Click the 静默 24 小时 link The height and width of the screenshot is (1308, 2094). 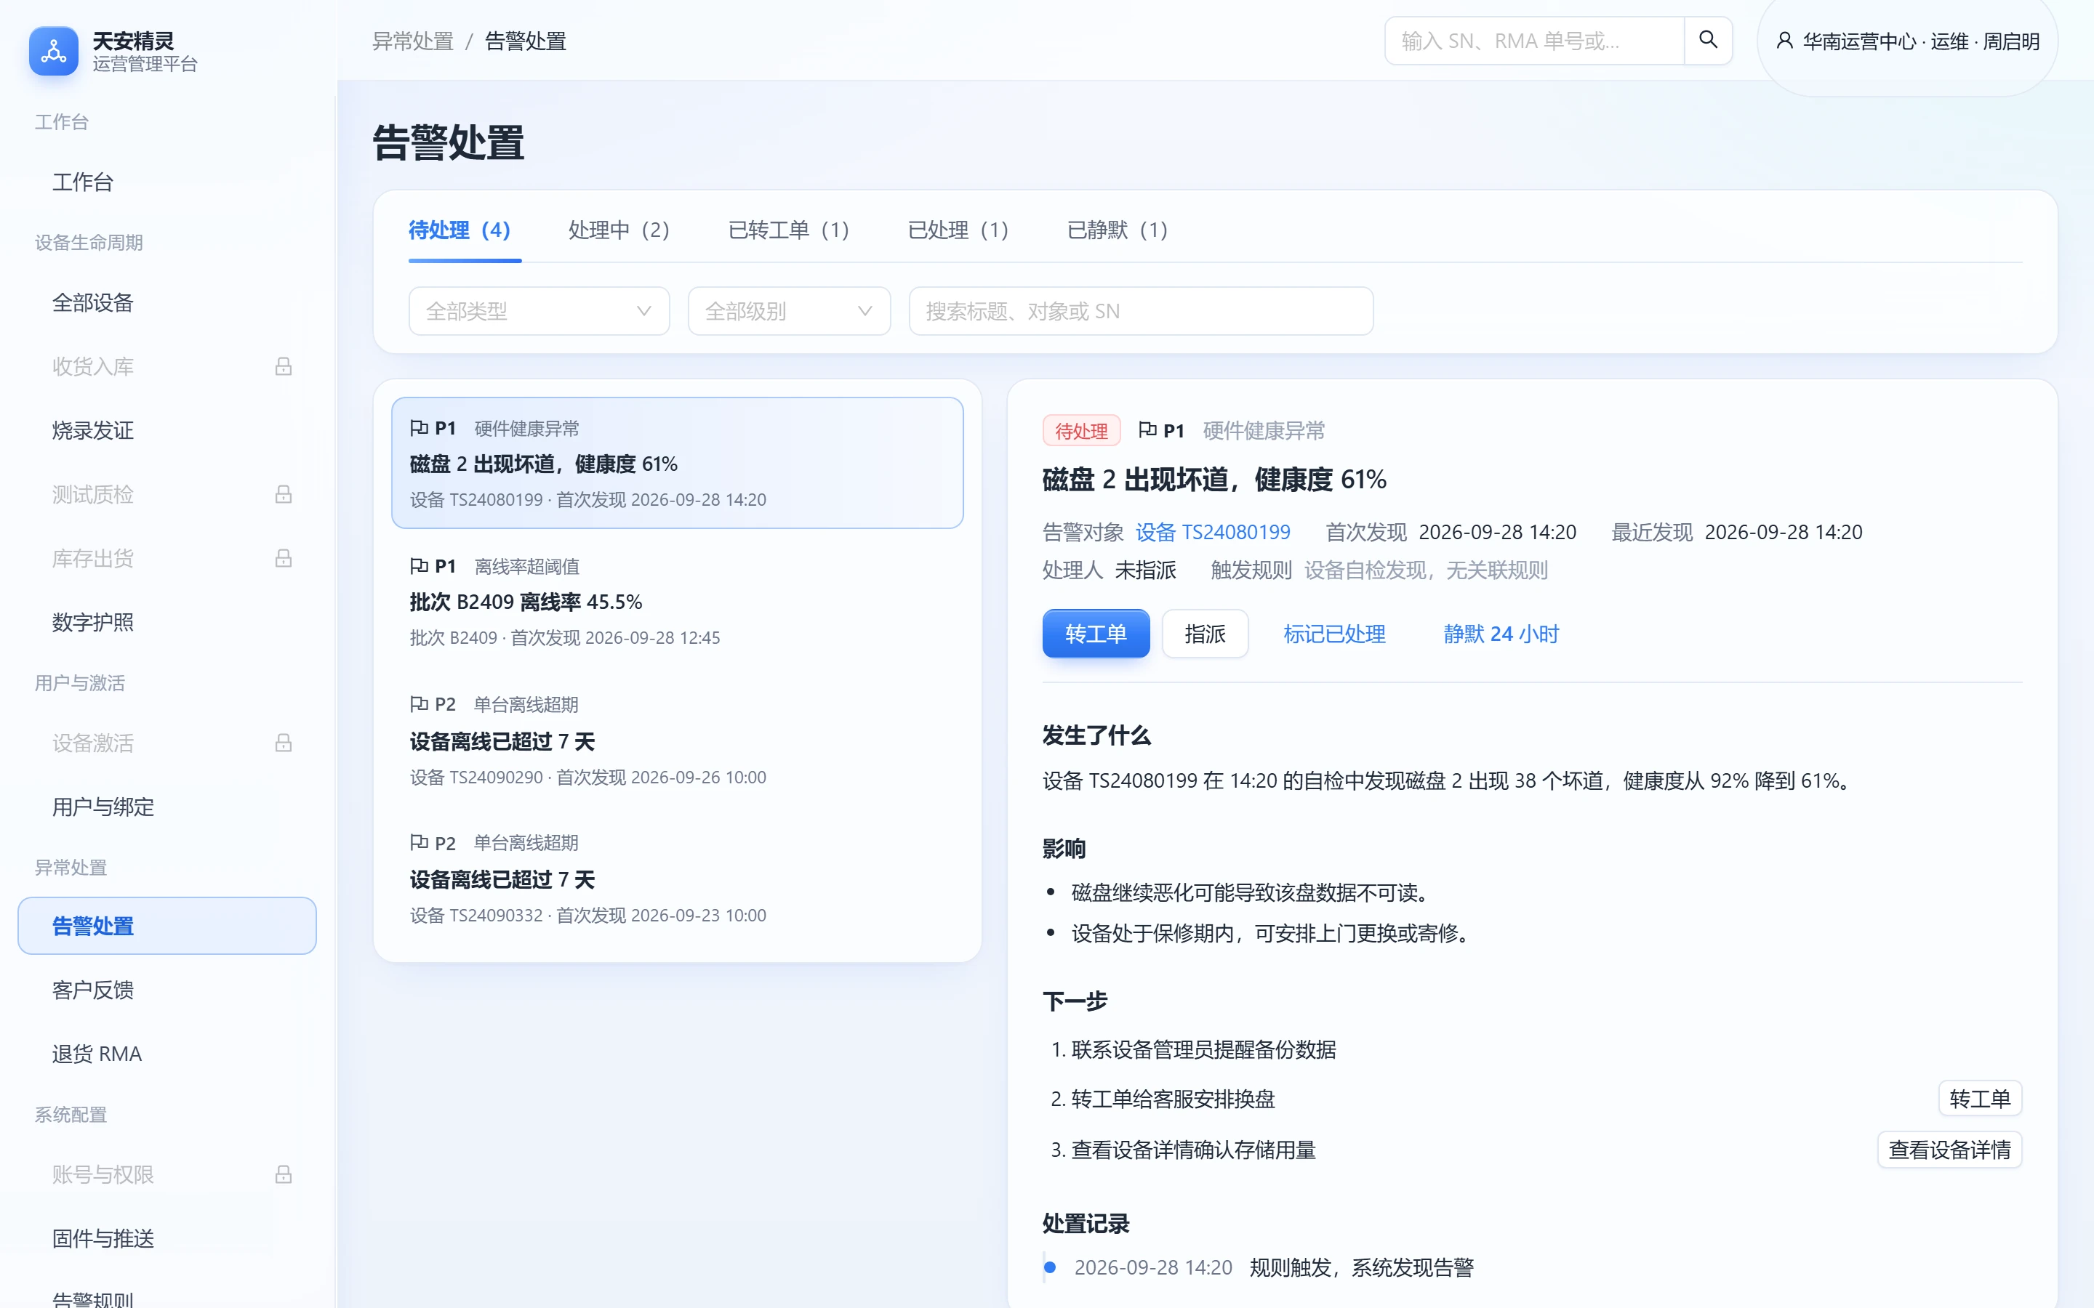(x=1501, y=634)
